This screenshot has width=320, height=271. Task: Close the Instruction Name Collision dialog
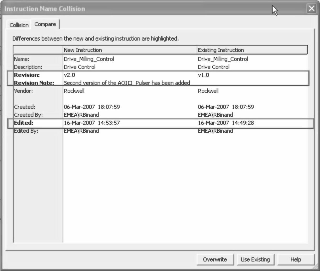tap(311, 9)
